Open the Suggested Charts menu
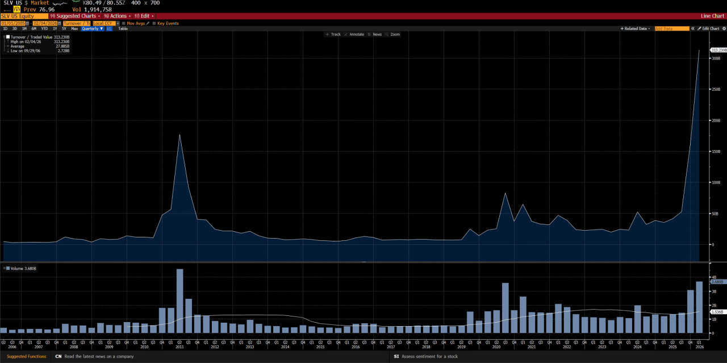 tap(76, 16)
